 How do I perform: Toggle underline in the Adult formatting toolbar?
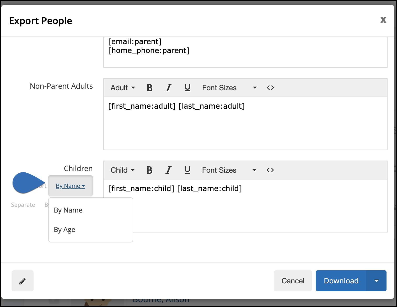point(187,88)
